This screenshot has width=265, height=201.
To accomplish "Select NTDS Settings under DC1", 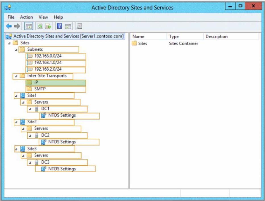I will pos(62,115).
